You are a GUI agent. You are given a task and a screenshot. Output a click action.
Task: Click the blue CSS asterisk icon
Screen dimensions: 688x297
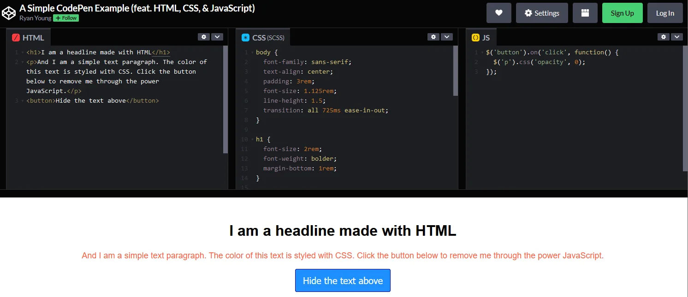point(245,38)
